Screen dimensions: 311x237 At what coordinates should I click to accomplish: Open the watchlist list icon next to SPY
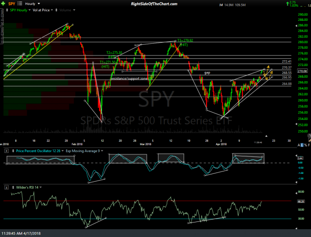tap(19, 3)
